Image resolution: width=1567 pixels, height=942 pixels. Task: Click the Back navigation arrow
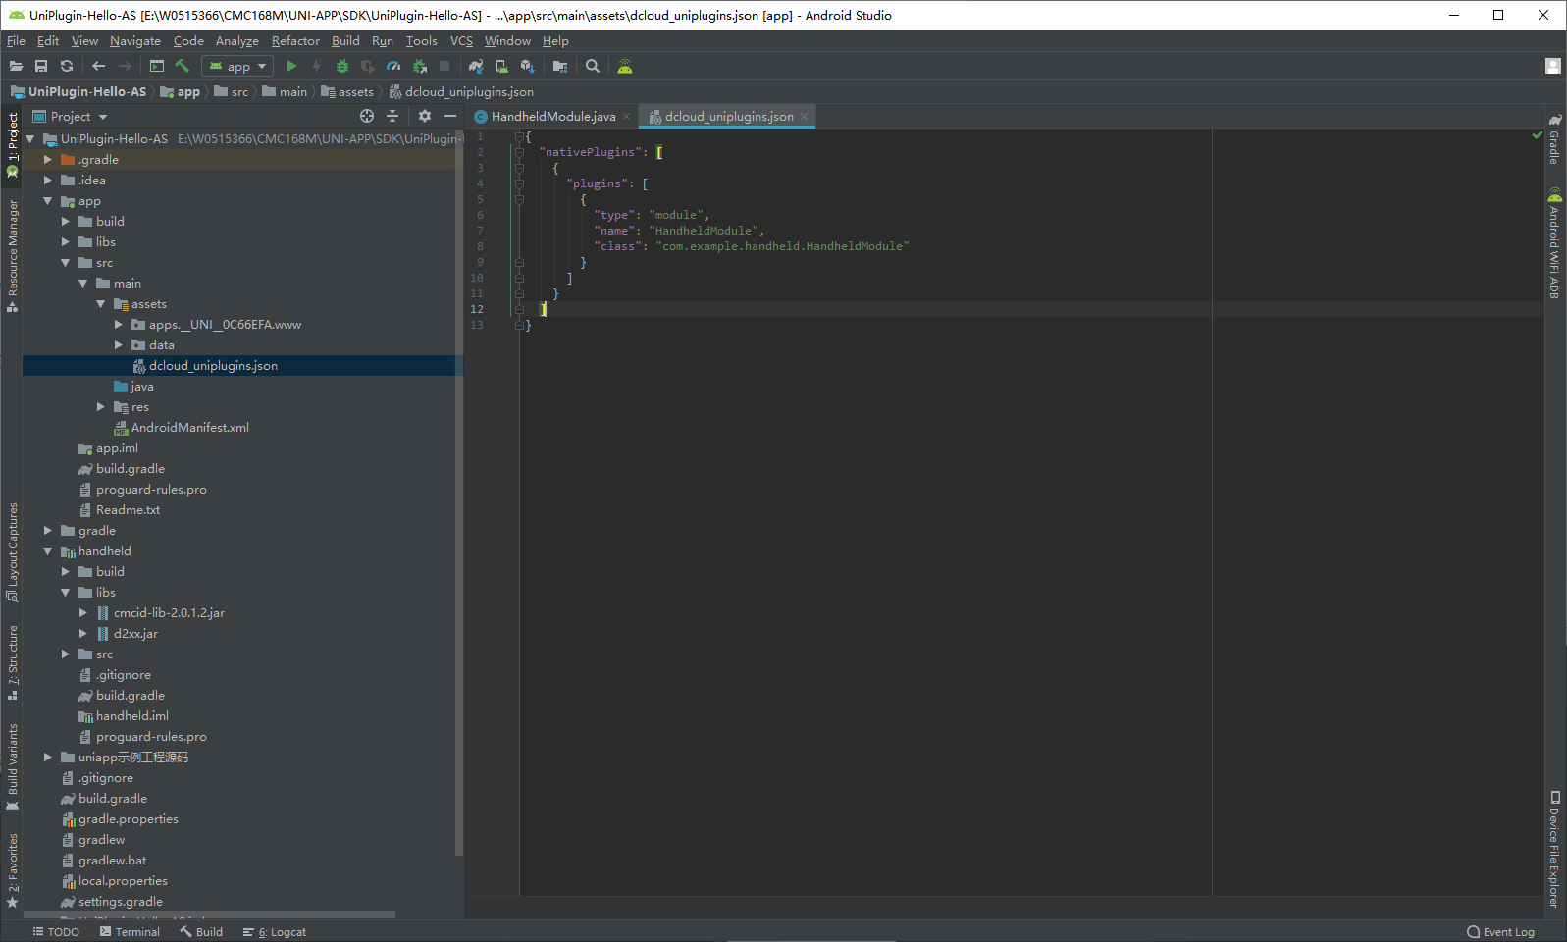pyautogui.click(x=98, y=66)
